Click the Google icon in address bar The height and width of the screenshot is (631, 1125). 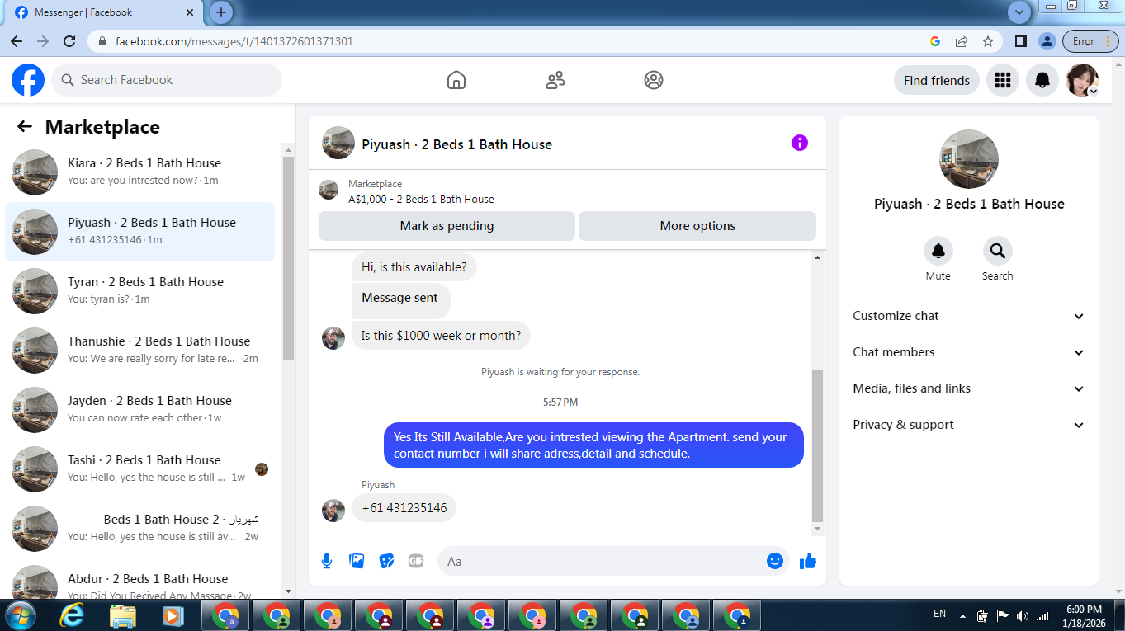point(935,41)
